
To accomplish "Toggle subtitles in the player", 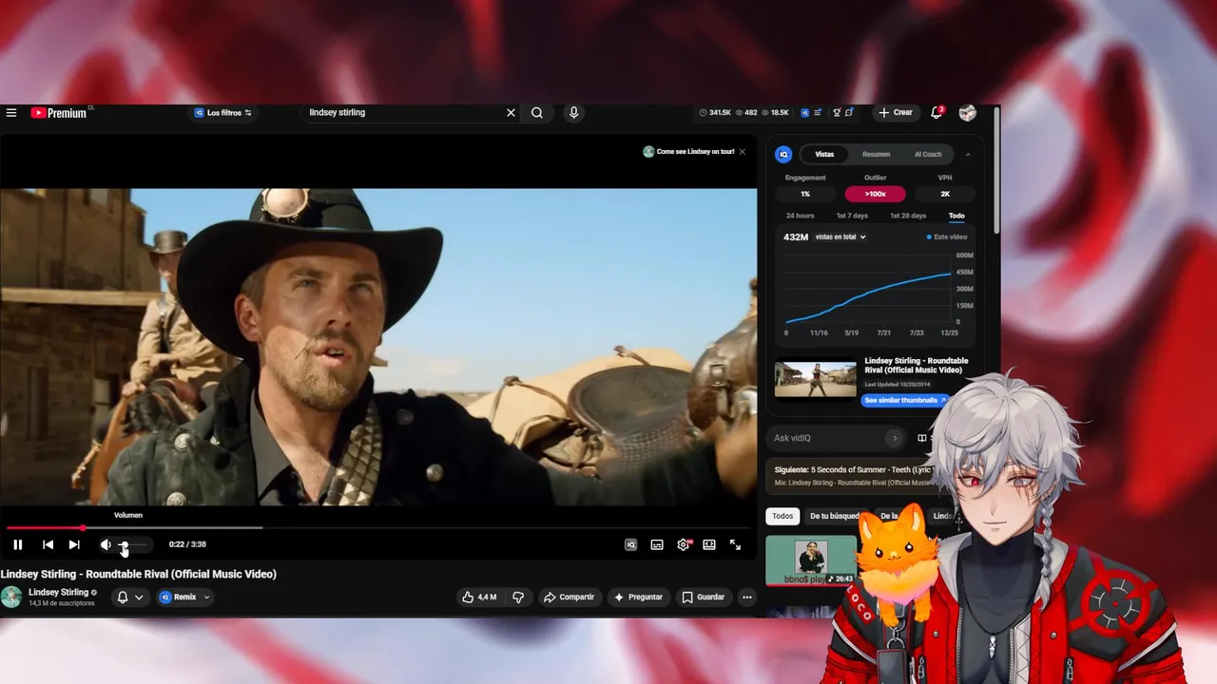I will click(x=657, y=544).
